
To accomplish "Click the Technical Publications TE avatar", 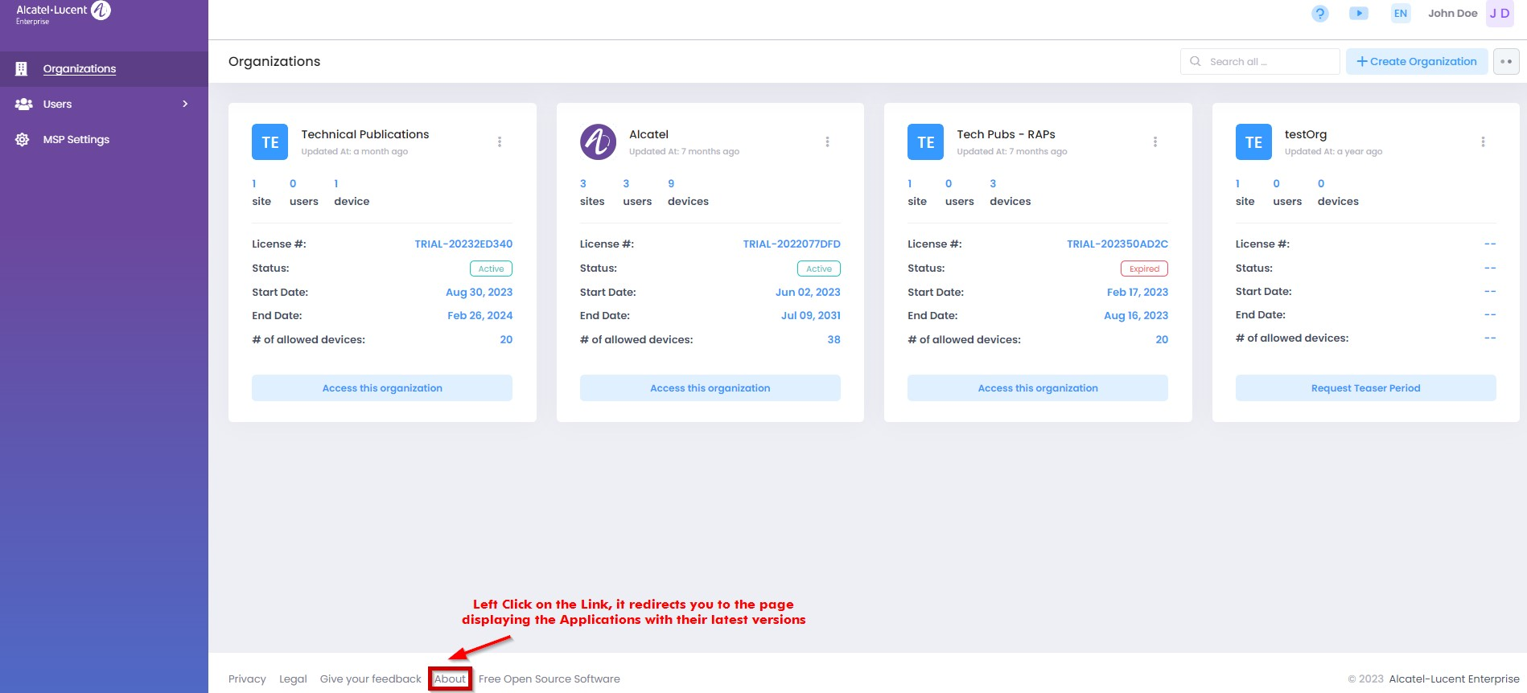I will tap(270, 142).
